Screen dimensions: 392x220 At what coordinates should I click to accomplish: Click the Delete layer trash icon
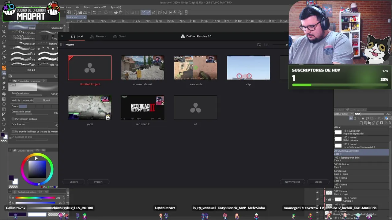click(x=390, y=123)
